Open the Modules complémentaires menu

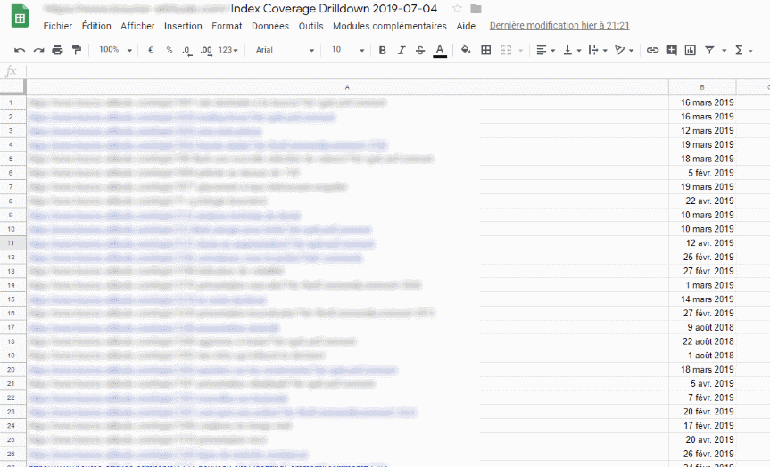(389, 26)
